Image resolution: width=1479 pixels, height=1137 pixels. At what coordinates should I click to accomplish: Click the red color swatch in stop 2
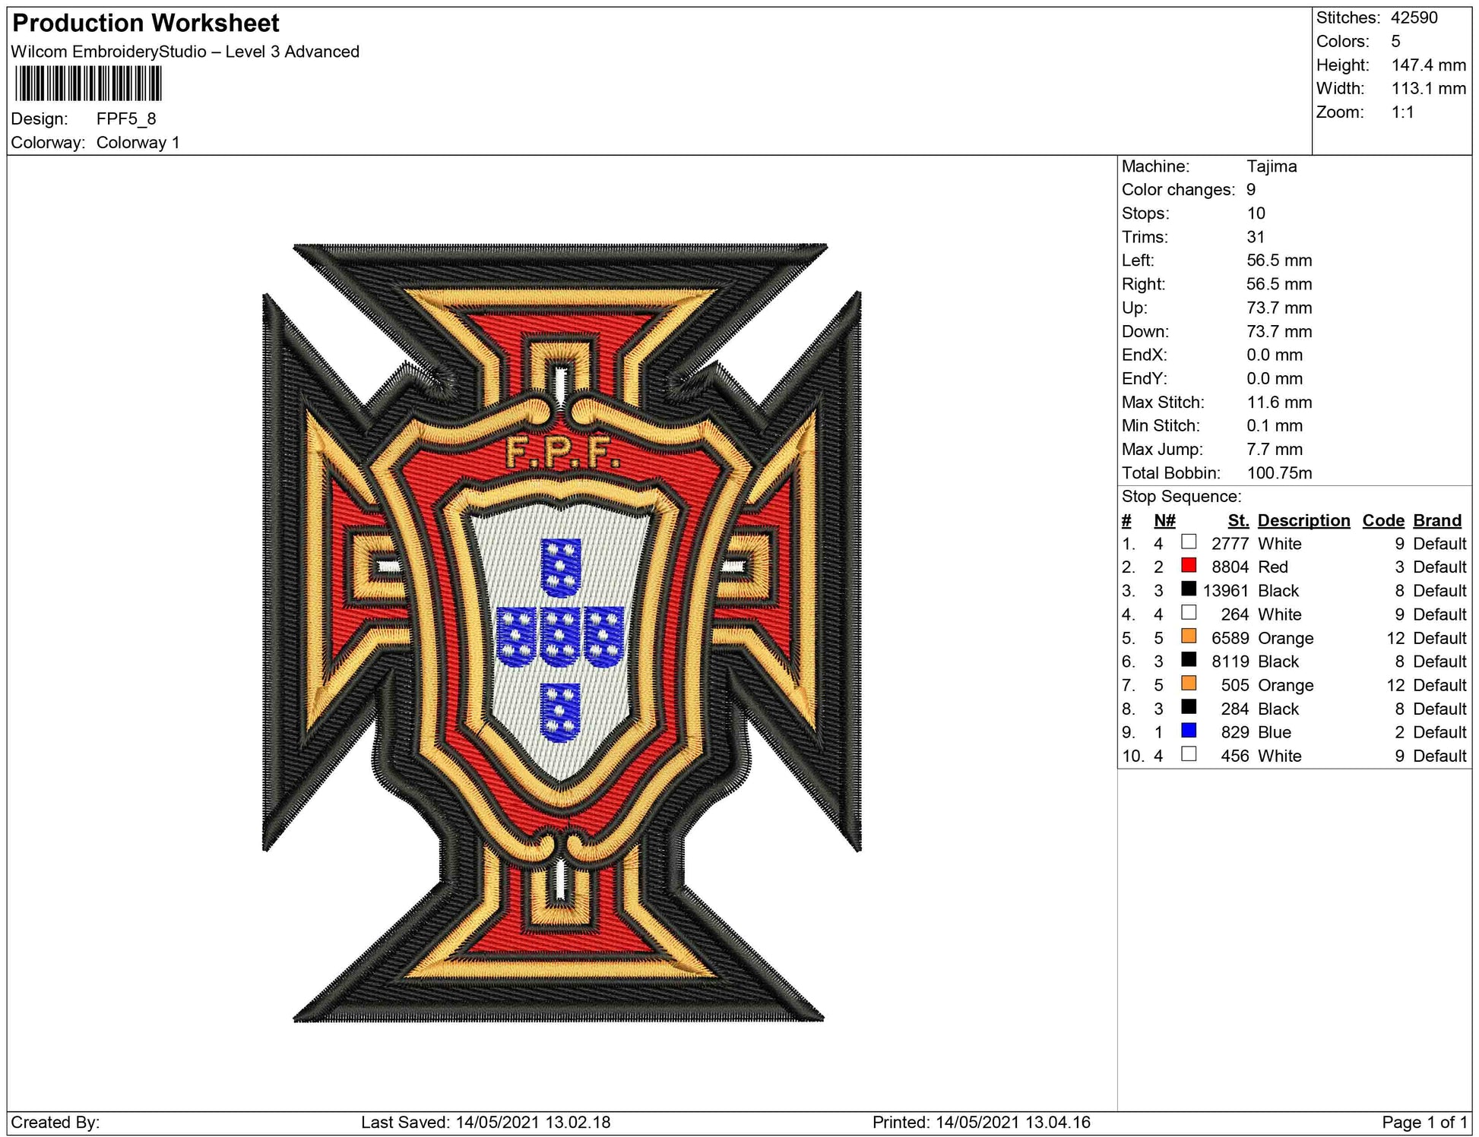pyautogui.click(x=1189, y=565)
